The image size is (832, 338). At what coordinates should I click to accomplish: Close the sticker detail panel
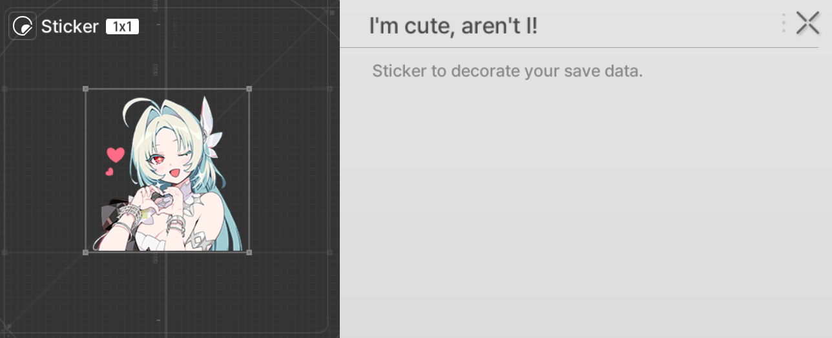tap(807, 23)
